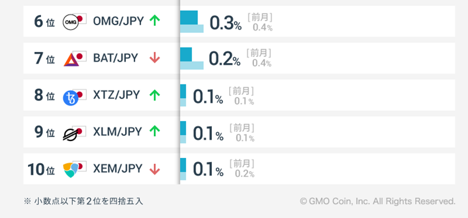468x218 pixels.
Task: Click the 10位 rank label
Action: (x=41, y=169)
